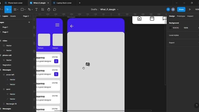
Task: Select the video layer
Action: [x=5, y=41]
